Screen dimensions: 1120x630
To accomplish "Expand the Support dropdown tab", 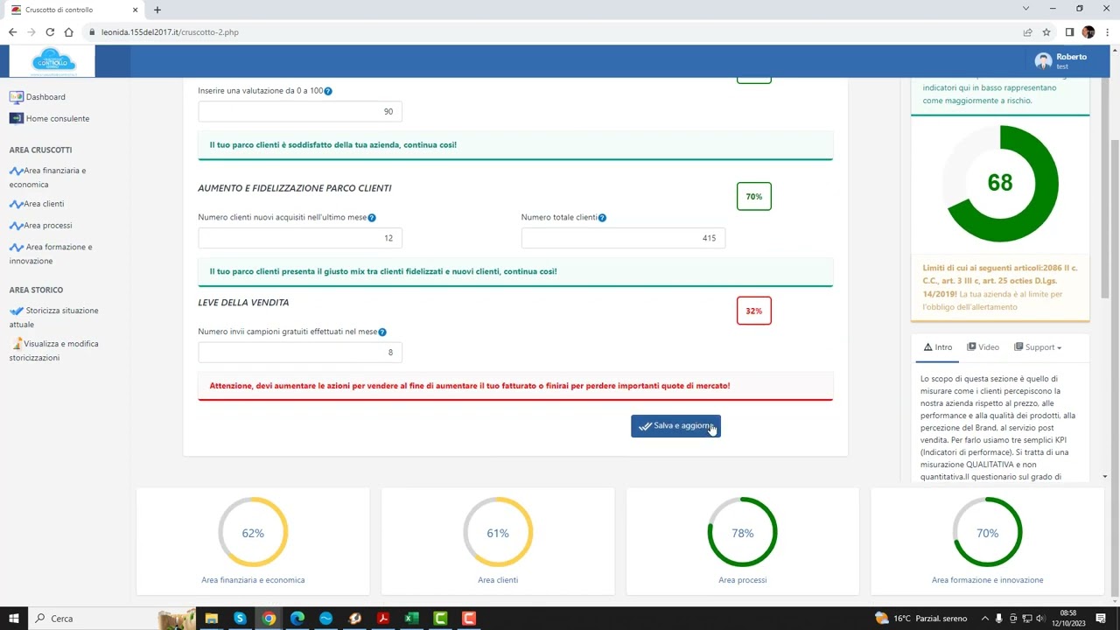I will (1038, 347).
